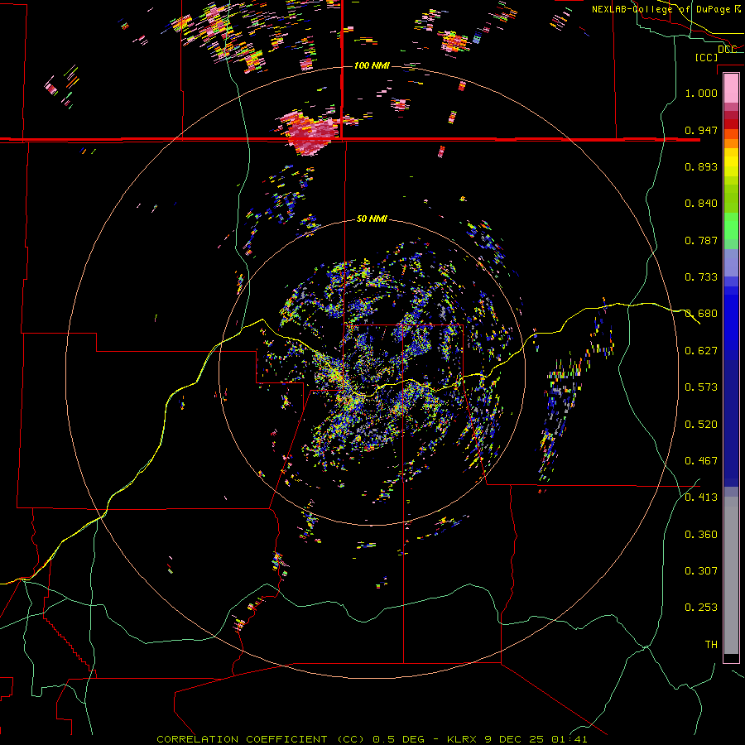Screen dimensions: 745x745
Task: Select the 0.360 legend value
Action: coord(701,535)
